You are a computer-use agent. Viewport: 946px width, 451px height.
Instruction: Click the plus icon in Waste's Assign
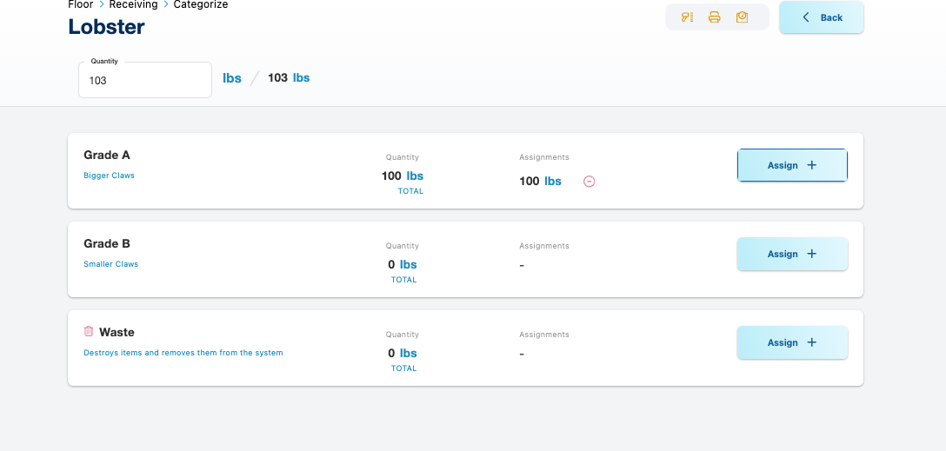tap(812, 342)
